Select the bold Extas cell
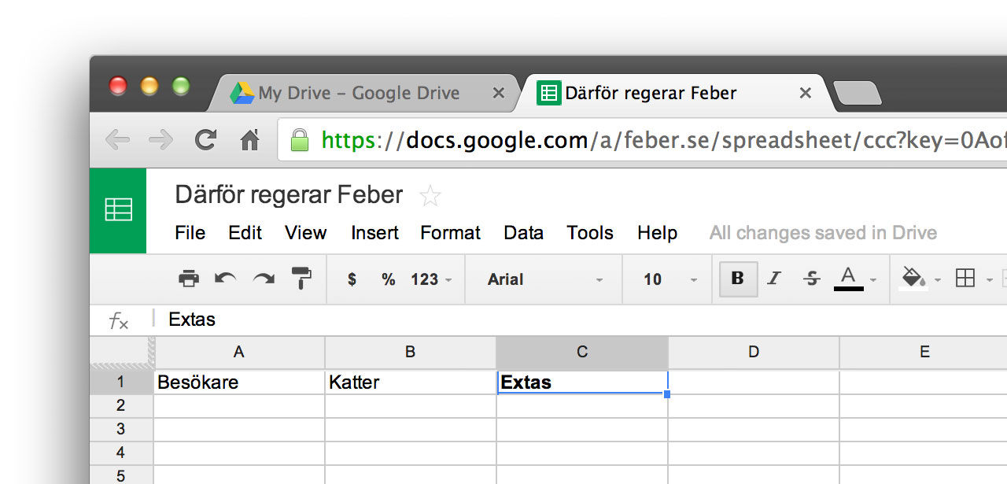 click(582, 382)
